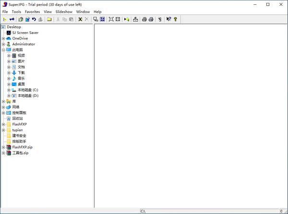This screenshot has width=288, height=214.
Task: Click the square with corner brackets icon
Action: click(x=111, y=19)
